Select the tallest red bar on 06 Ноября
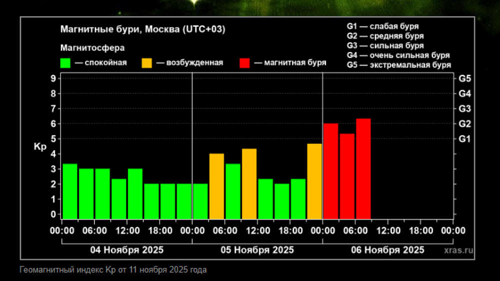This screenshot has width=500, height=281. pyautogui.click(x=363, y=169)
